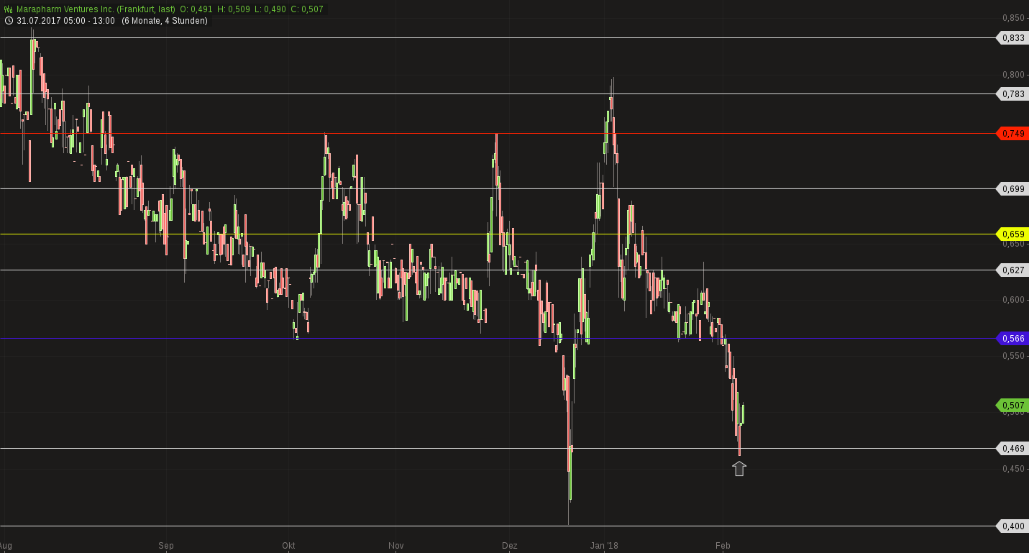Select the blue 0,566 price label

[x=1012, y=339]
